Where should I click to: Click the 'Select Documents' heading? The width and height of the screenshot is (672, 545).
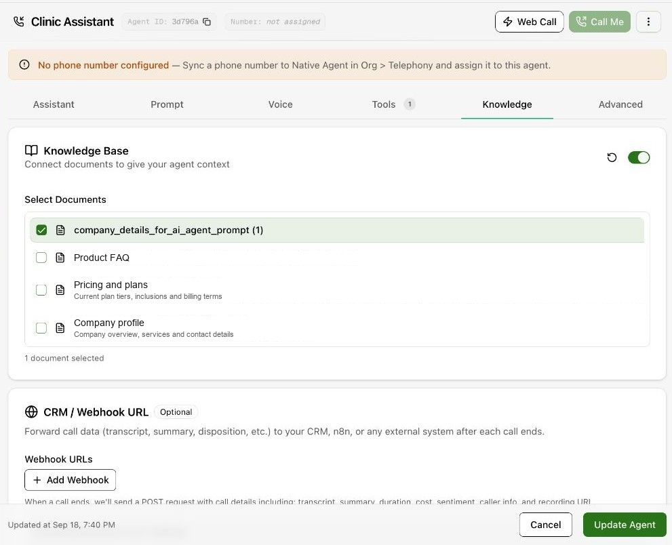coord(65,200)
